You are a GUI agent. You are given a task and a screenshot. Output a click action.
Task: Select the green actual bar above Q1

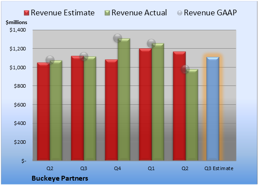tap(158, 102)
